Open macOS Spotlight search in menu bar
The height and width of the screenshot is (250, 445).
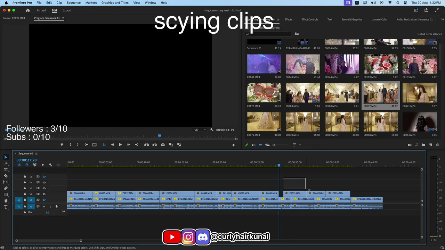click(398, 3)
